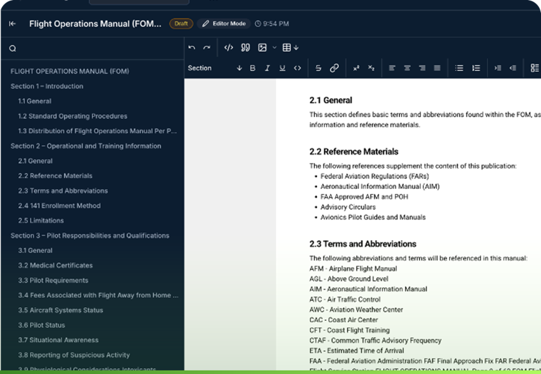This screenshot has width=541, height=374.
Task: Click the insert link icon
Action: [x=334, y=68]
